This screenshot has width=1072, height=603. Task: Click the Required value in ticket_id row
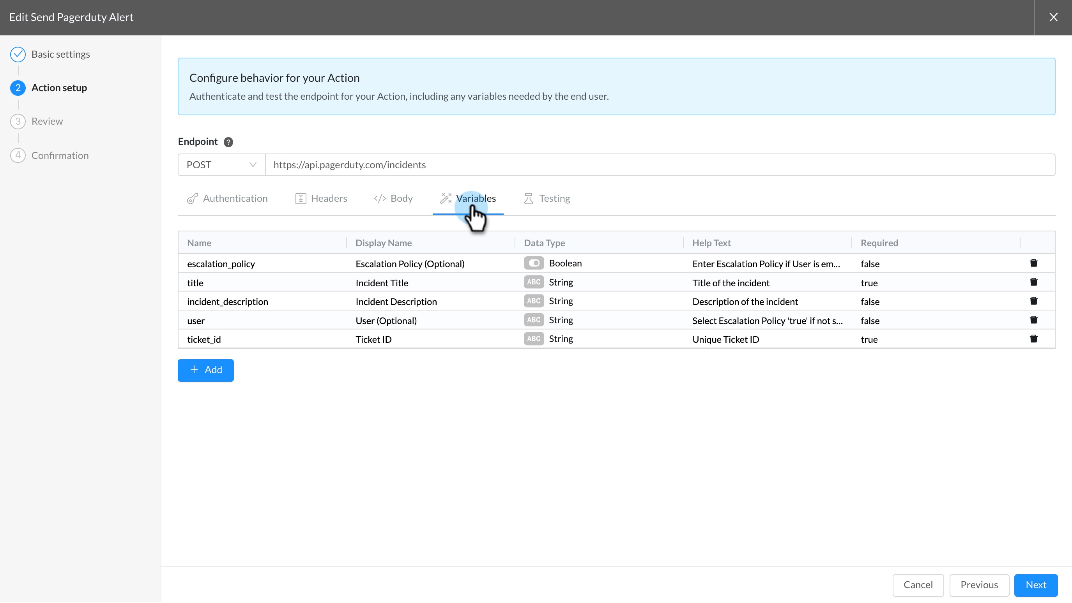coord(869,340)
